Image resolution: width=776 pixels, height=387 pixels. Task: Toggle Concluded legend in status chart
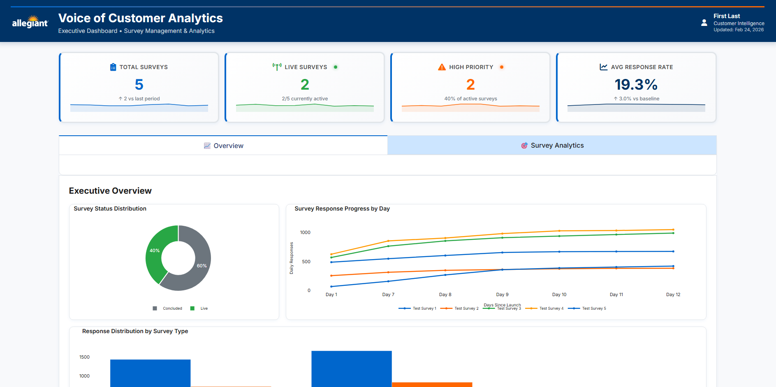point(167,308)
